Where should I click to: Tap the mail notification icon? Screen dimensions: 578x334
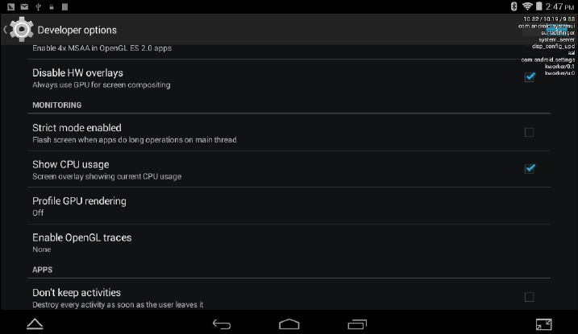tap(24, 6)
